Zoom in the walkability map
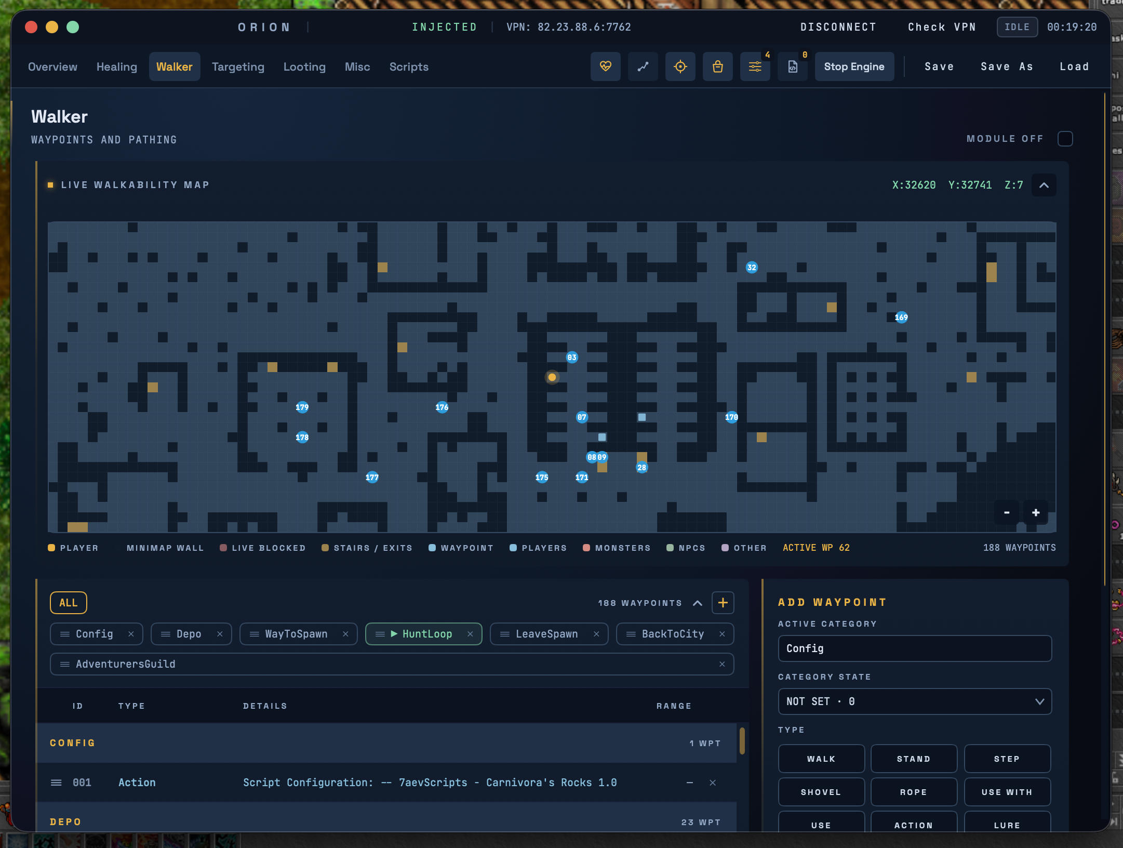 pyautogui.click(x=1036, y=513)
